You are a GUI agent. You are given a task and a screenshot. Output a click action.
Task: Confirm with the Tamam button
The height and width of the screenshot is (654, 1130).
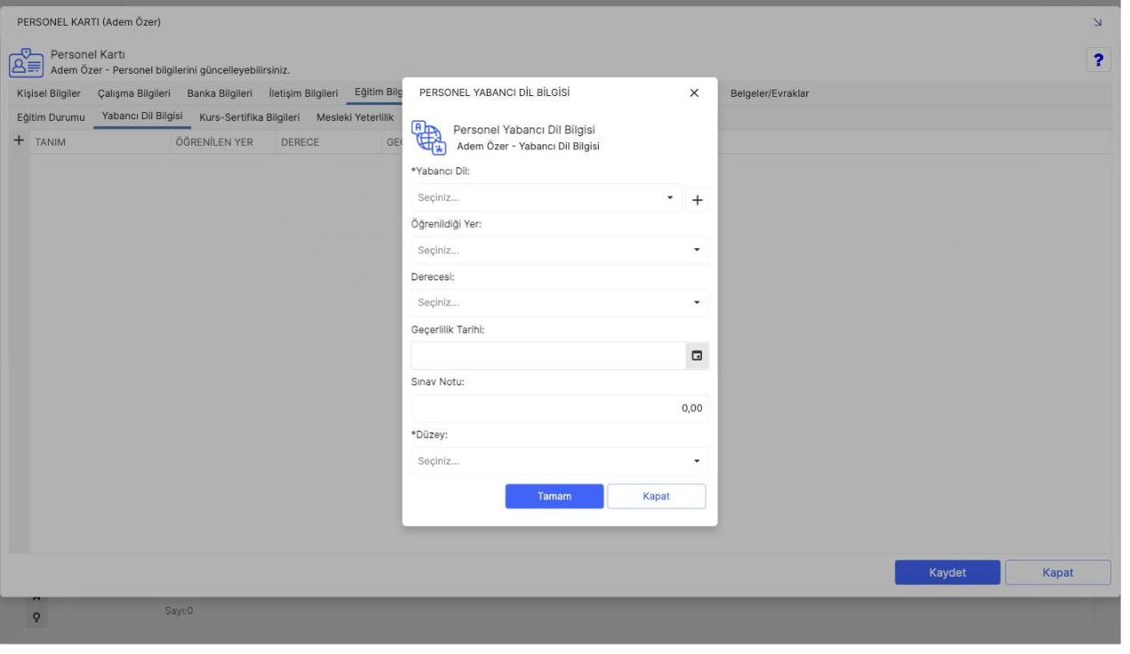(554, 497)
